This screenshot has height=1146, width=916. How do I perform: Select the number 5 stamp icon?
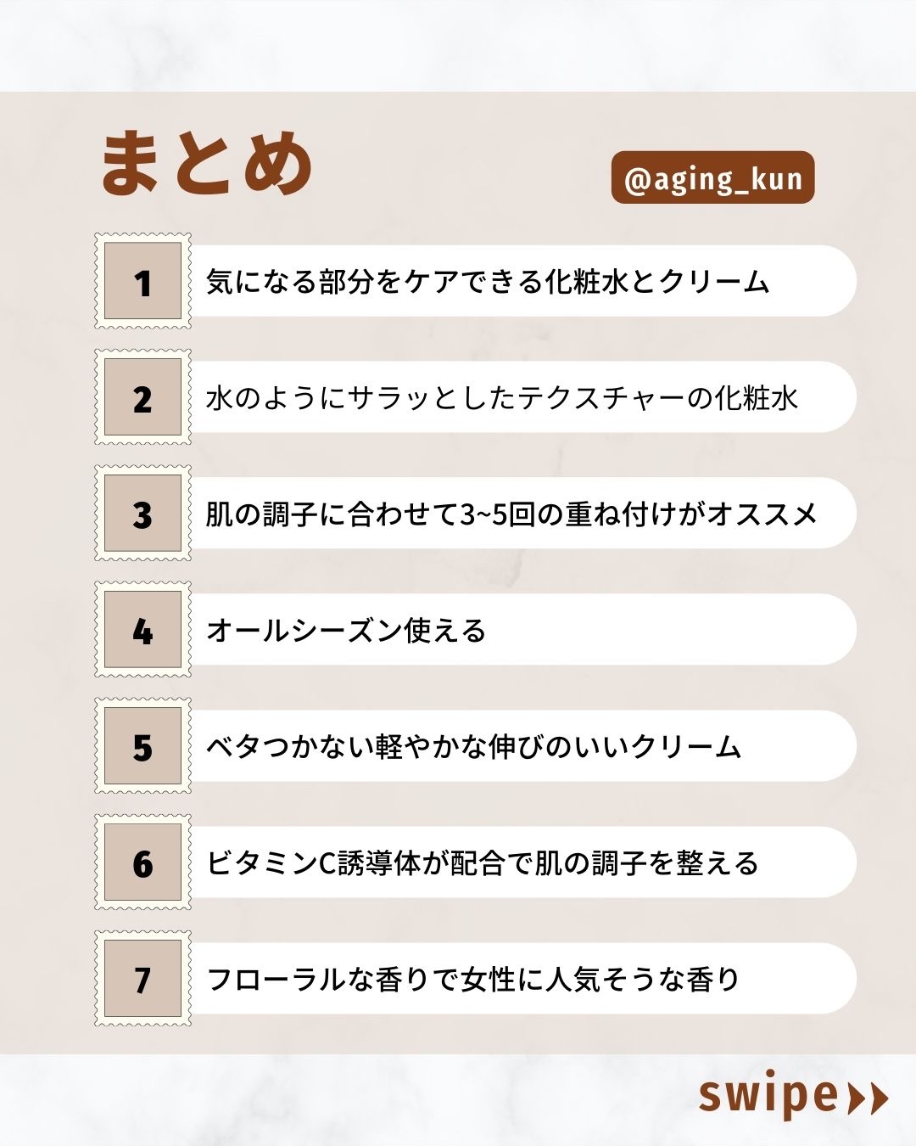coord(142,747)
